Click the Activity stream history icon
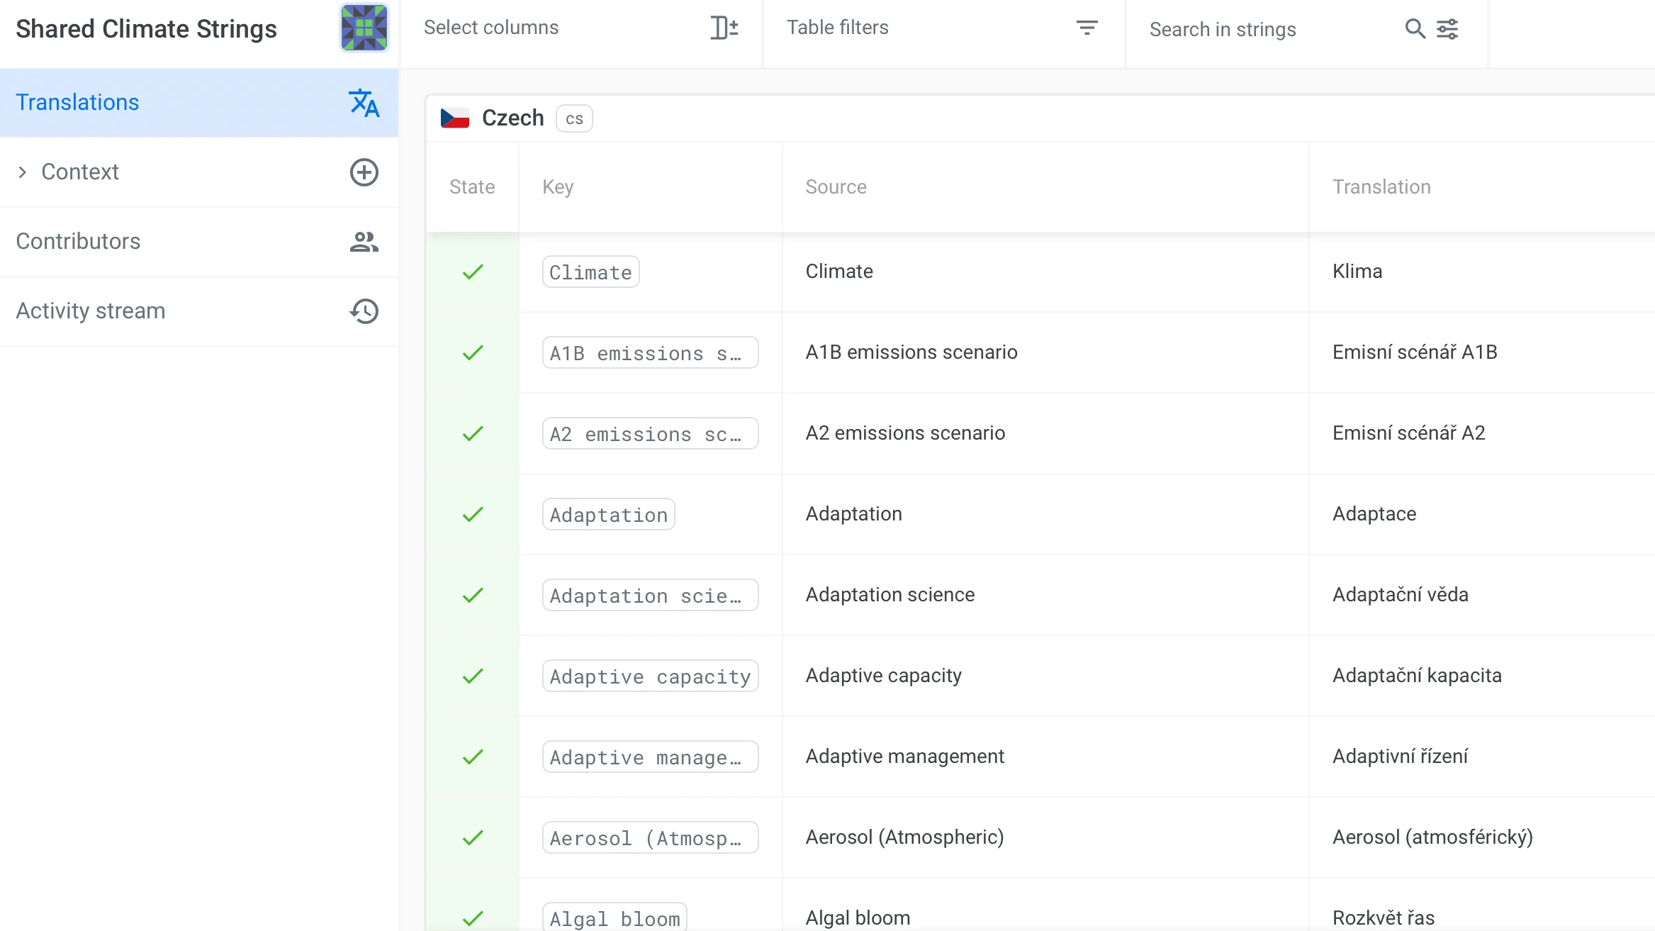The height and width of the screenshot is (931, 1655). tap(364, 311)
